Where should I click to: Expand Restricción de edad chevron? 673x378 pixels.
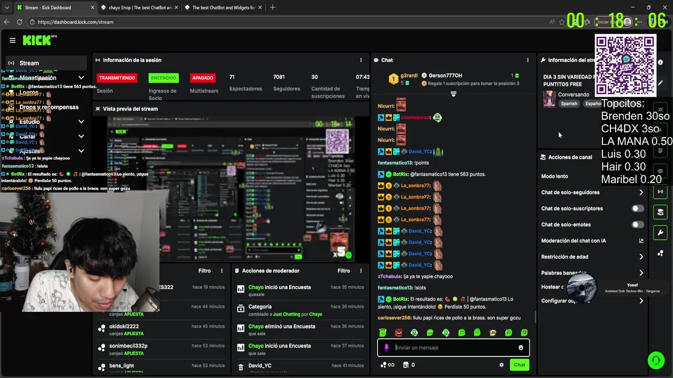pos(641,257)
